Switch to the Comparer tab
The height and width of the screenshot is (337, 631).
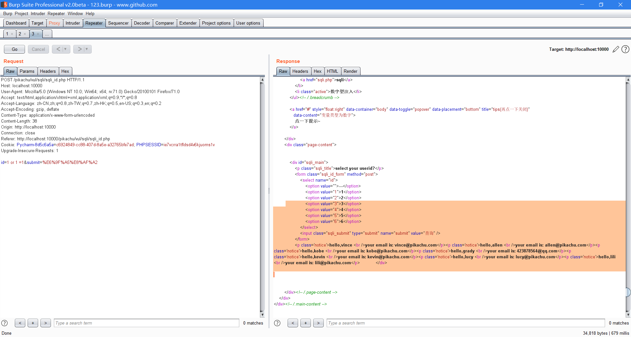pos(165,23)
